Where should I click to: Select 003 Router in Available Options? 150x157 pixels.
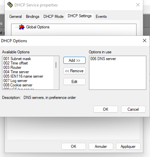pos(12,68)
